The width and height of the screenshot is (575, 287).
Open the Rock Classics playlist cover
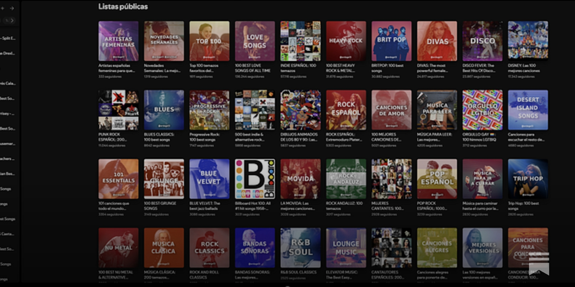point(210,248)
